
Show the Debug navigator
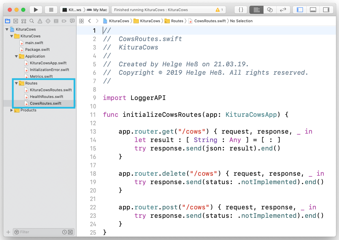pyautogui.click(x=56, y=21)
